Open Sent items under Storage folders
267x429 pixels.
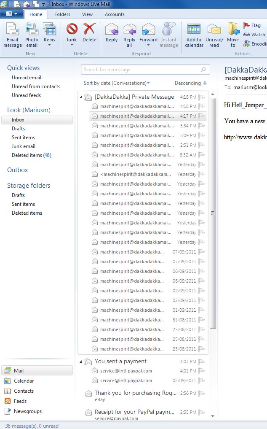click(x=23, y=204)
